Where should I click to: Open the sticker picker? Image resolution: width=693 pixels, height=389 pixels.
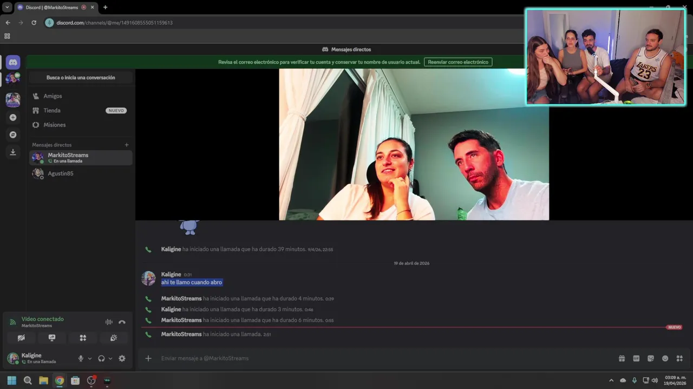651,358
